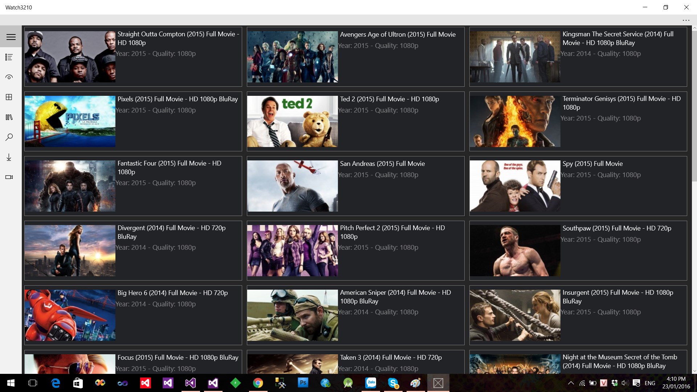Select Avengers Age of Ultron title
Image resolution: width=697 pixels, height=392 pixels.
398,34
